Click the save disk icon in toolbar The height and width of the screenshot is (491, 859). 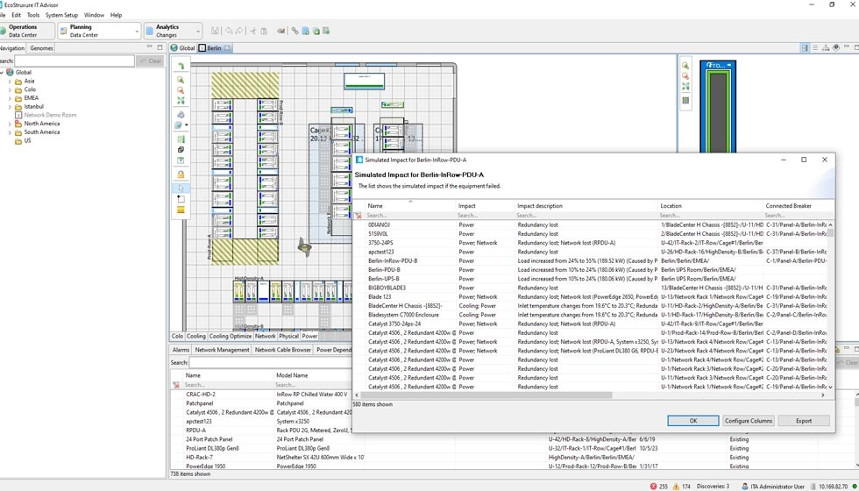click(x=215, y=31)
